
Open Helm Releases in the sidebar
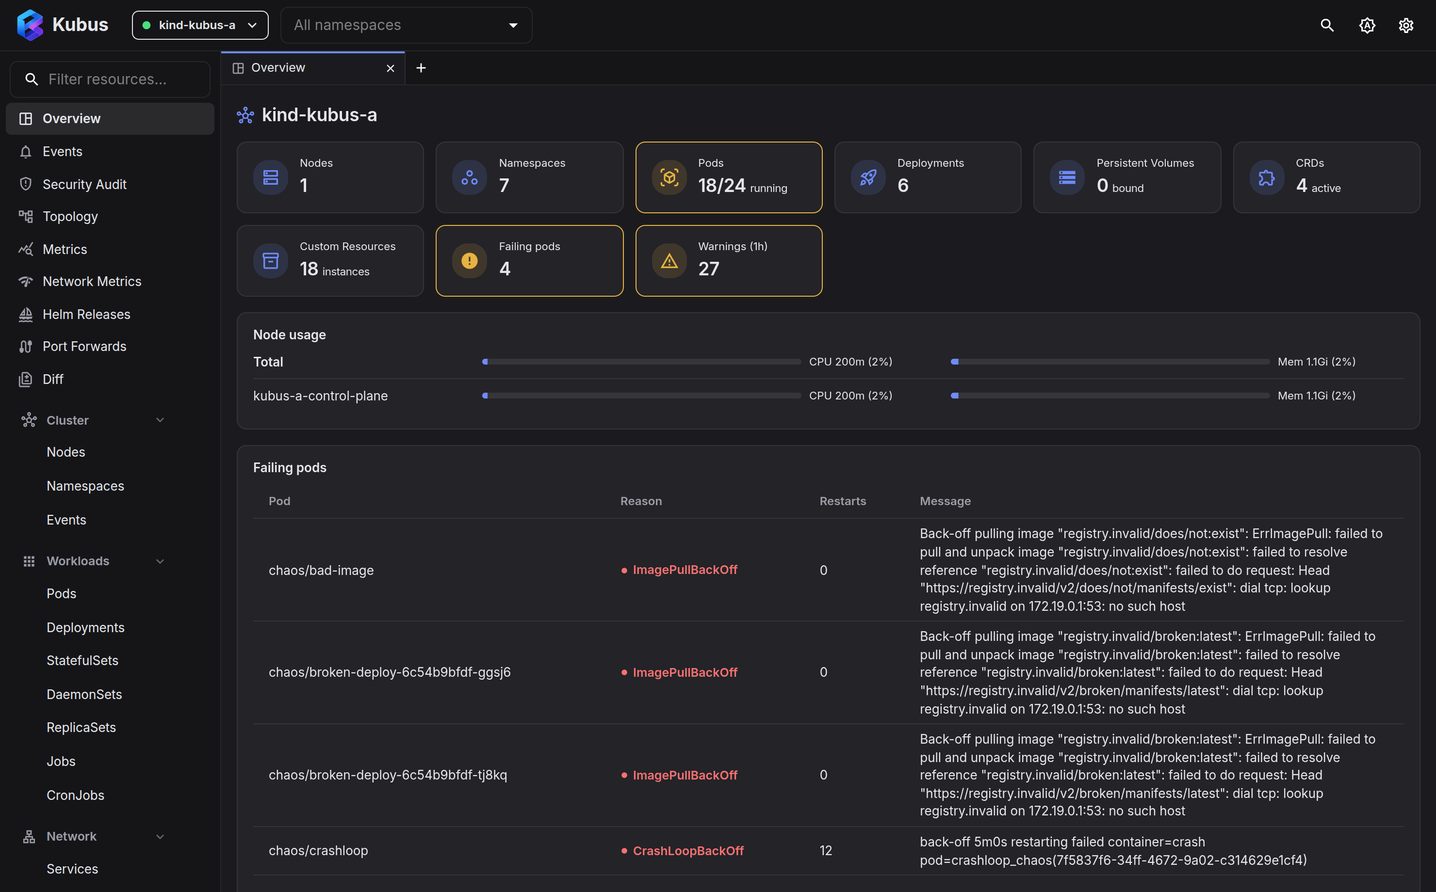(111, 315)
